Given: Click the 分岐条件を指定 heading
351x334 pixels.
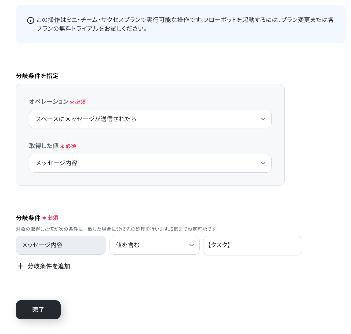Looking at the screenshot, I should 37,76.
